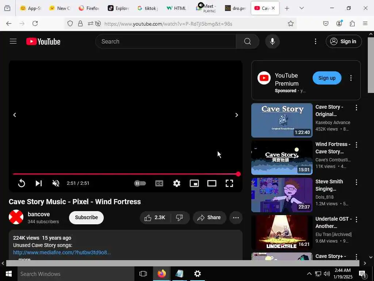Go back with the browser back arrow
Image resolution: width=374 pixels, height=281 pixels.
coord(9,23)
